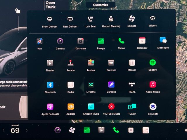187x140 pixels.
Task: Increase temperature with right arrow beside 69
Action: coord(27,130)
